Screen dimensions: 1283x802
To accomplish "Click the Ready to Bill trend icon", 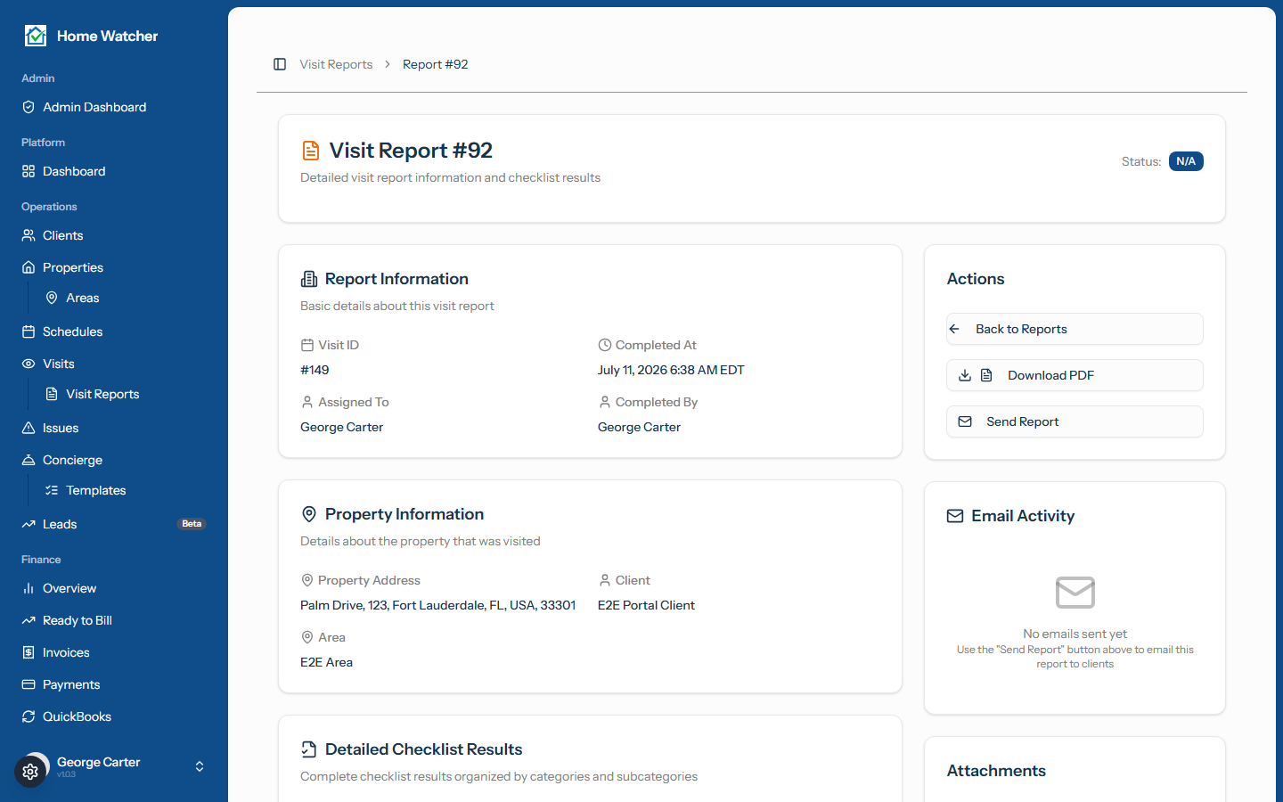I will click(x=29, y=620).
